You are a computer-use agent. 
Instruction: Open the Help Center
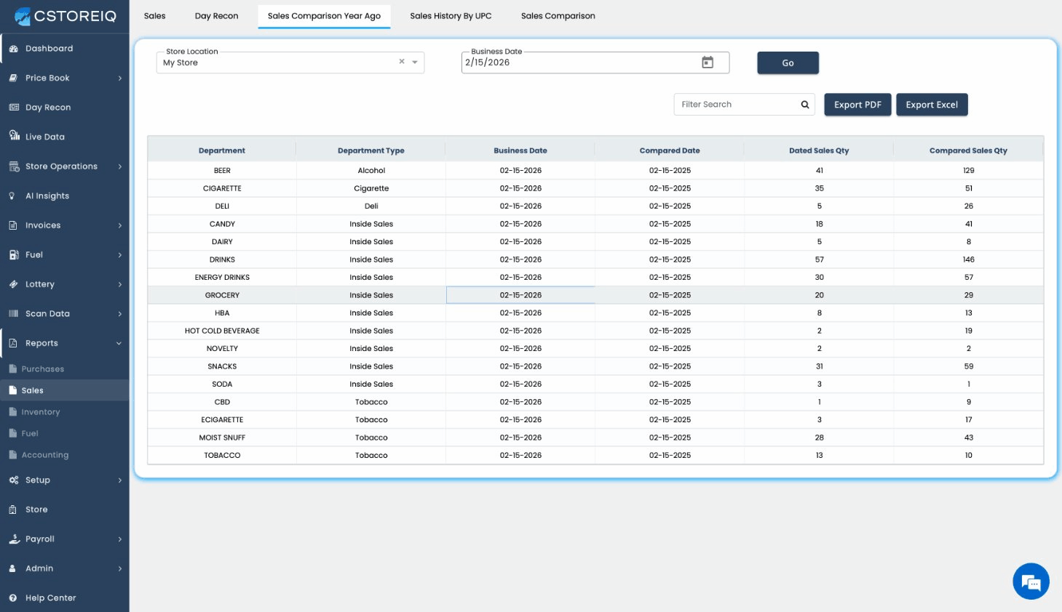click(50, 598)
